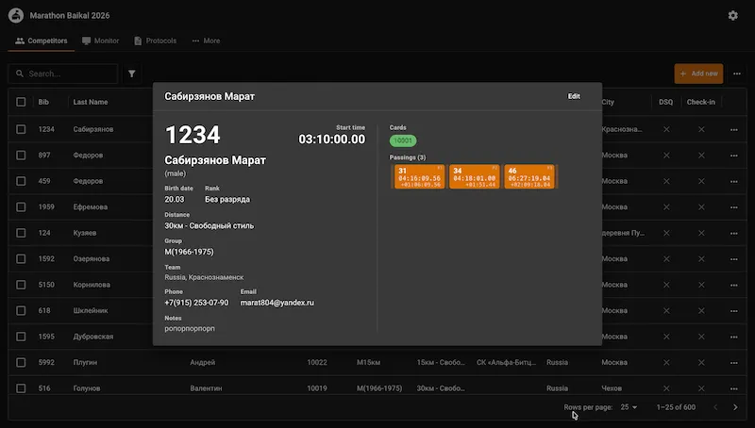The width and height of the screenshot is (755, 428).
Task: Toggle the select-all header checkbox
Action: point(21,102)
